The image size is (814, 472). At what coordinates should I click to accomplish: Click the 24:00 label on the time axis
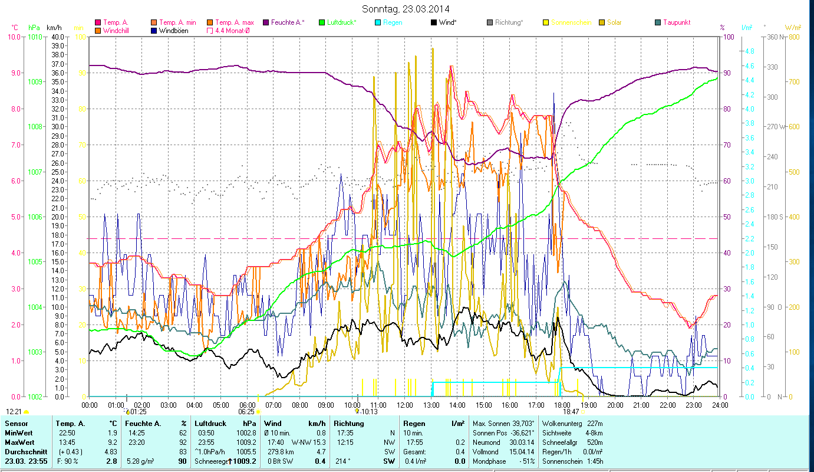click(720, 405)
